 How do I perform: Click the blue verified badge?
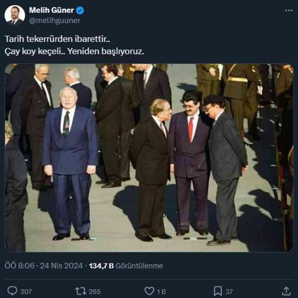coord(80,10)
